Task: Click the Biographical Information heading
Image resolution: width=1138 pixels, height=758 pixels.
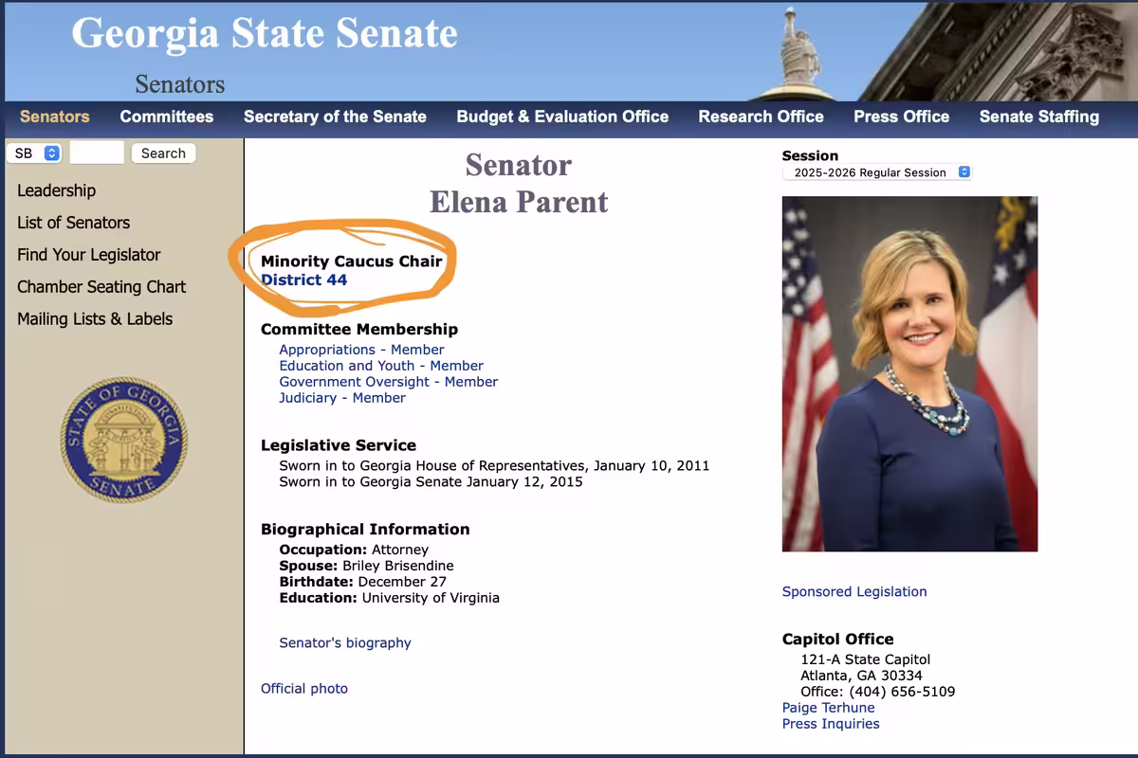Action: click(x=365, y=529)
